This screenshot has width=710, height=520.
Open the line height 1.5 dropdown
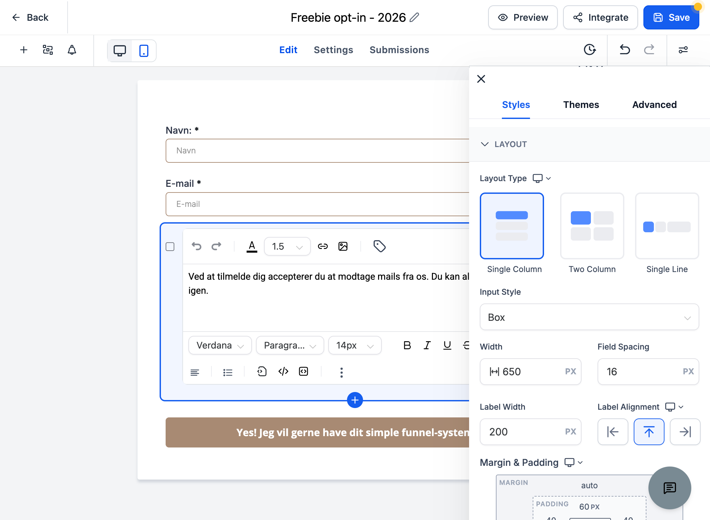coord(287,247)
